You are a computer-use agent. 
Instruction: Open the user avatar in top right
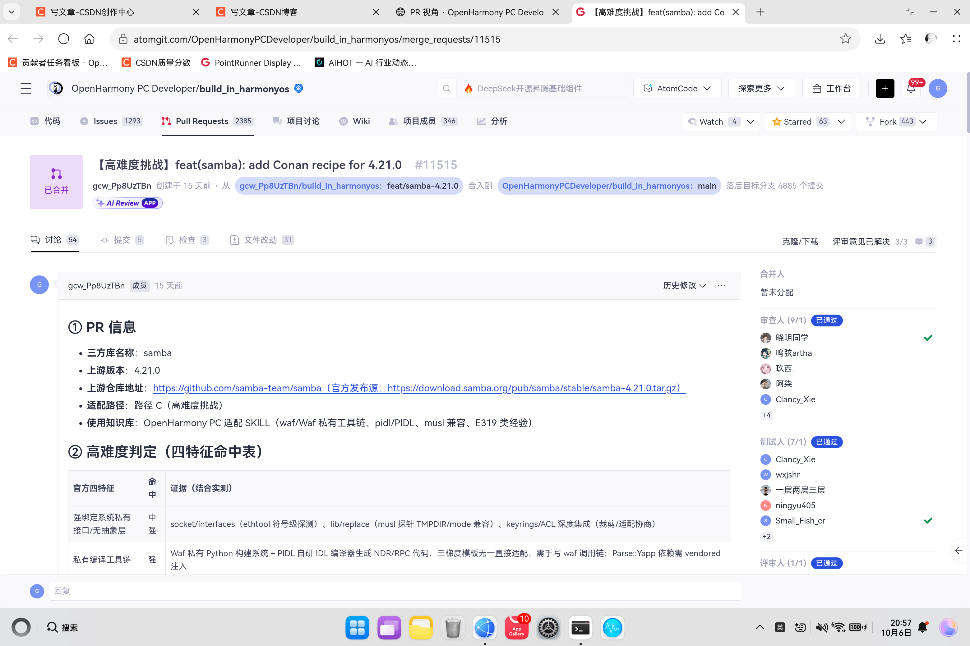938,89
